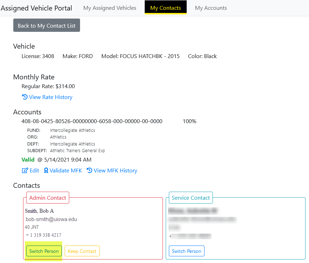Click the admin phone number + 1 319 338 4217
Image resolution: width=309 pixels, height=263 pixels.
point(44,235)
